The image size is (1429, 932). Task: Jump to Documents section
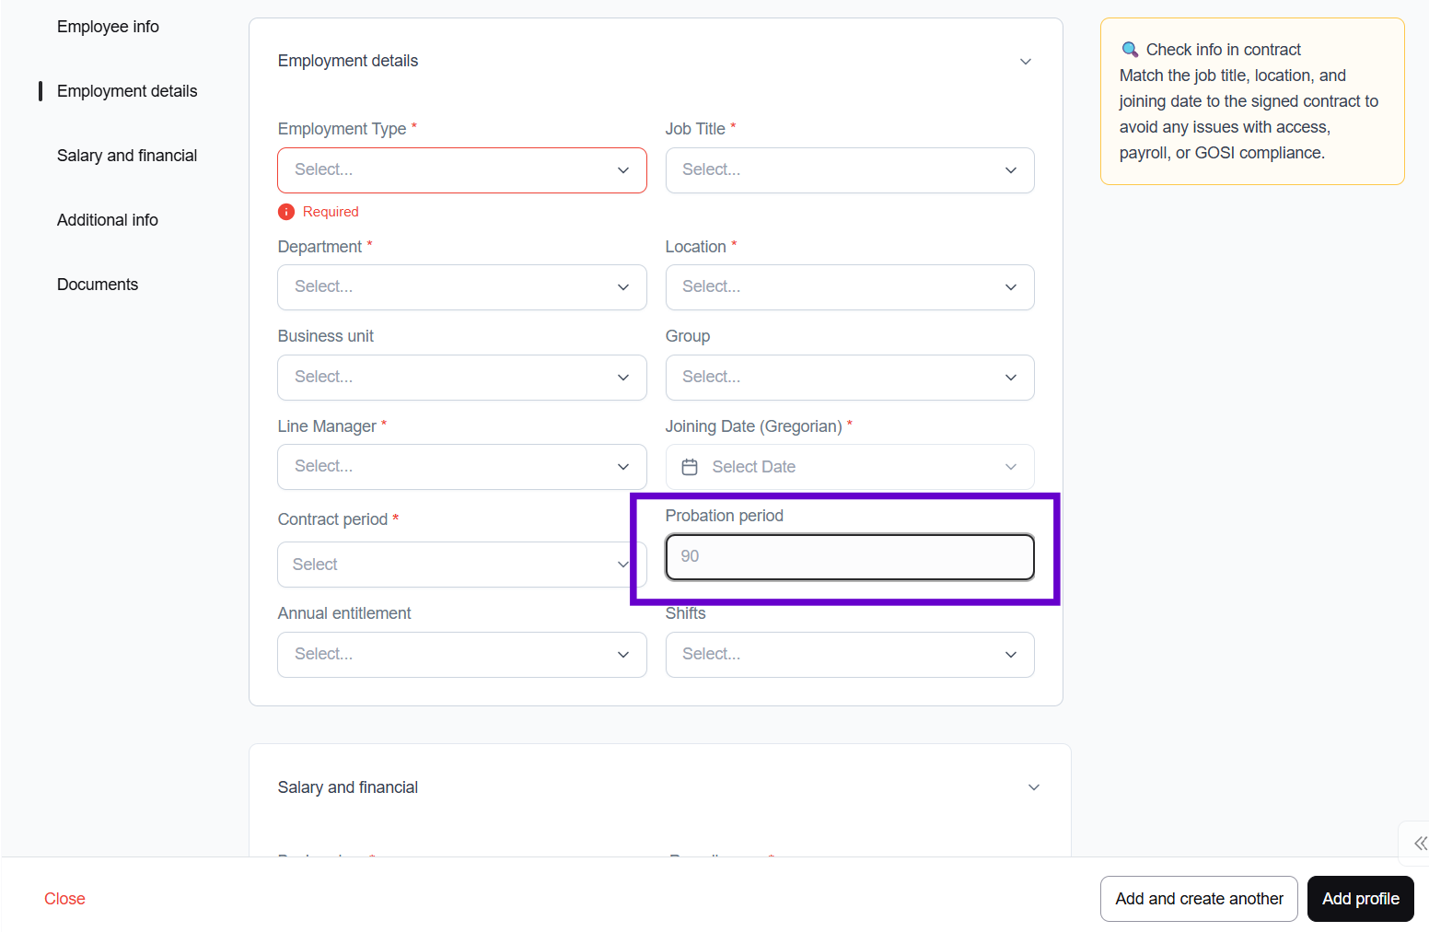pos(98,285)
